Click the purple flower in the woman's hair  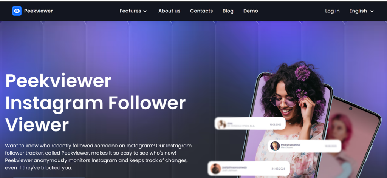(x=302, y=73)
